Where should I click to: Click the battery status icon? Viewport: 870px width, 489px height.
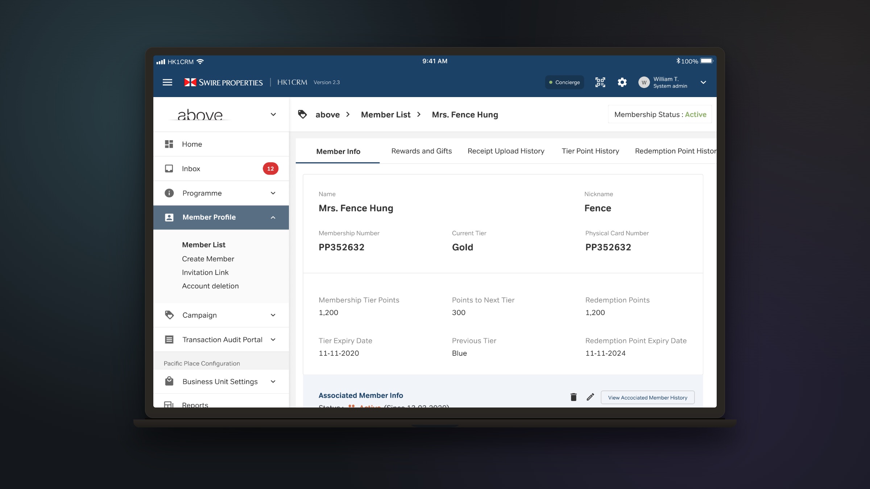pos(707,61)
